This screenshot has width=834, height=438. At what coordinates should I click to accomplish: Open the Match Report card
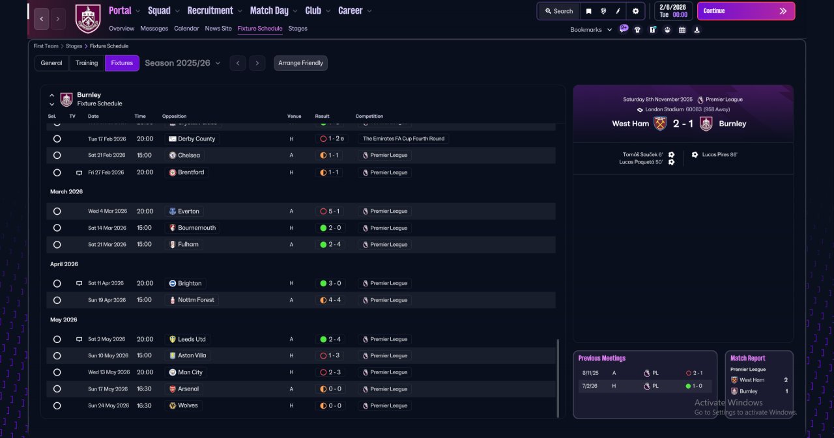pos(759,385)
